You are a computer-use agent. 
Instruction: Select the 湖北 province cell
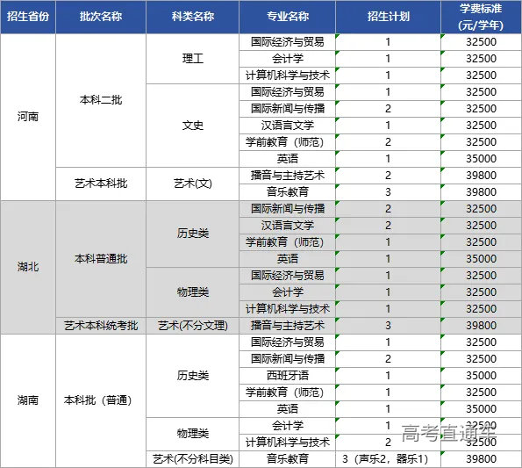pyautogui.click(x=28, y=267)
